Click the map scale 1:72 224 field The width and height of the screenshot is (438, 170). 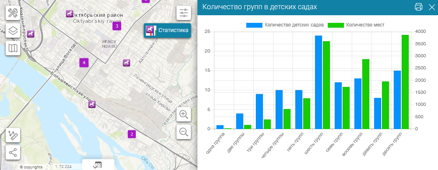64,167
